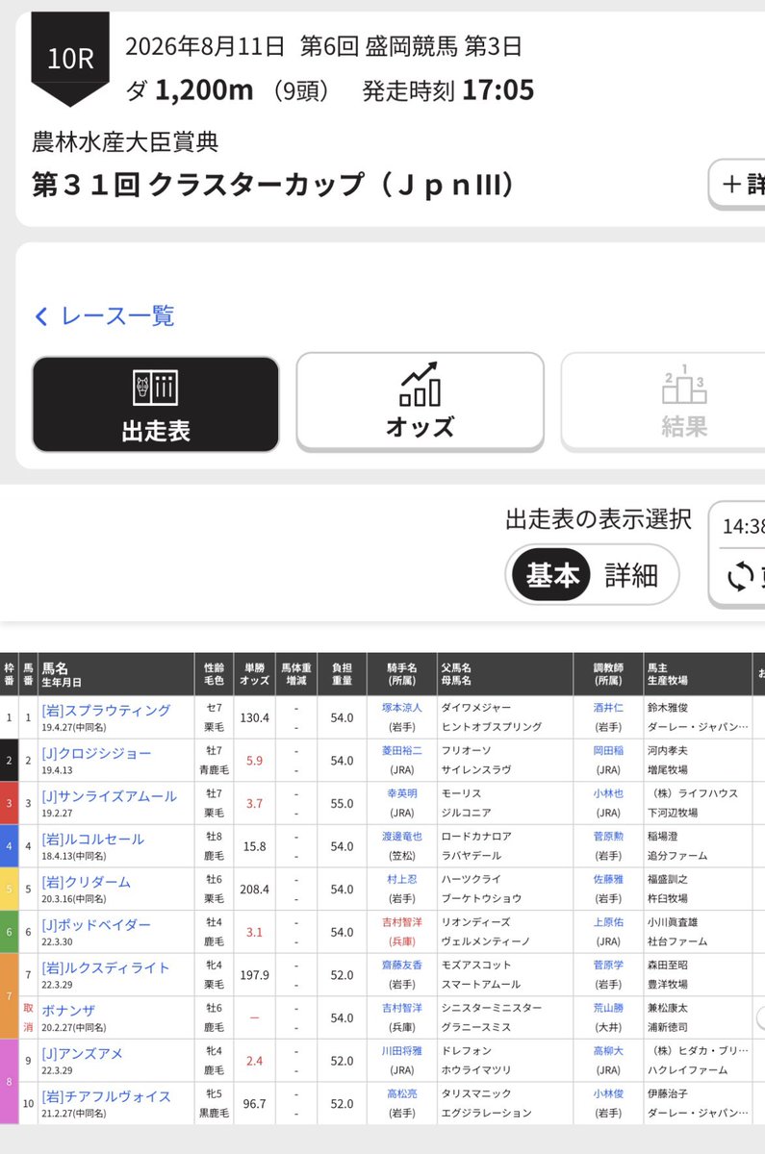
Task: Click odds value 15.8
Action: (254, 847)
